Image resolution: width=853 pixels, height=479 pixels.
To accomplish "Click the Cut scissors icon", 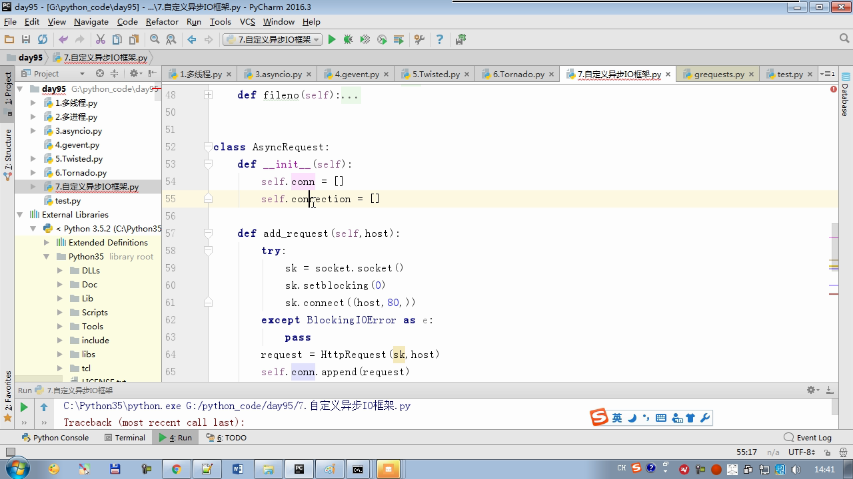I will pos(101,40).
